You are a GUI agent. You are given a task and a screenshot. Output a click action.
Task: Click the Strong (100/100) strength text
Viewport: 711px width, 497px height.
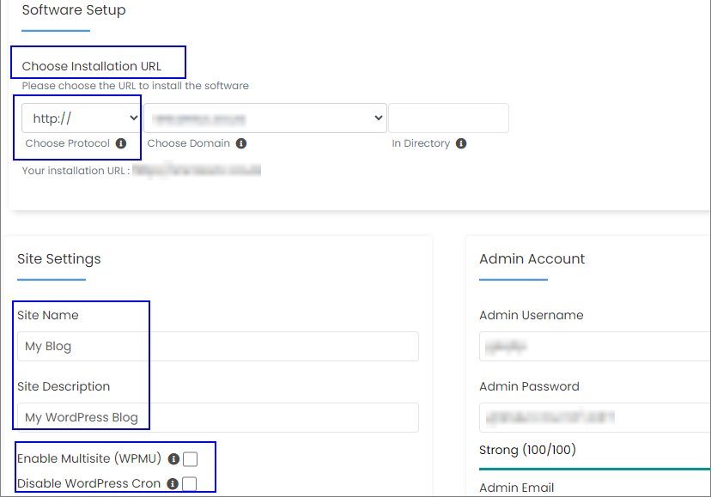coord(527,450)
